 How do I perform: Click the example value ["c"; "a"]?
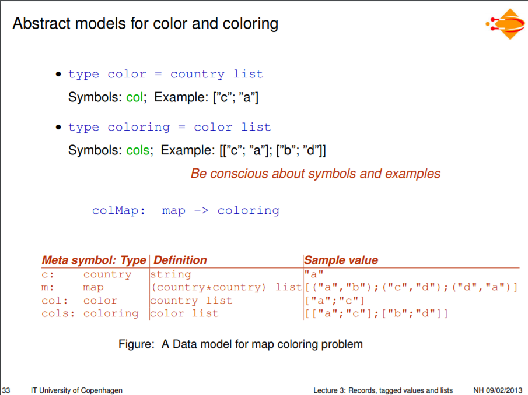pos(235,97)
